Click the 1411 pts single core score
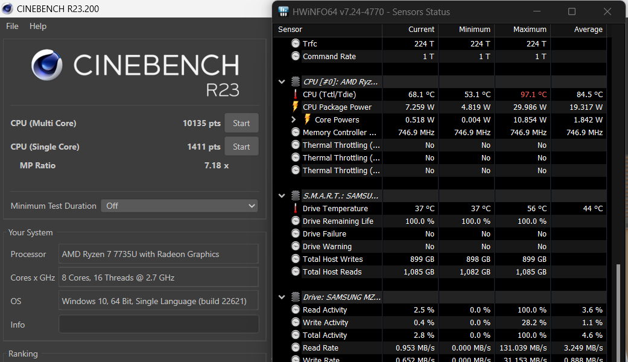This screenshot has width=628, height=362. click(x=204, y=147)
